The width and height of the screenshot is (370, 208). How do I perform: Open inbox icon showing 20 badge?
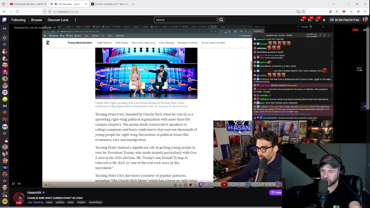point(310,20)
